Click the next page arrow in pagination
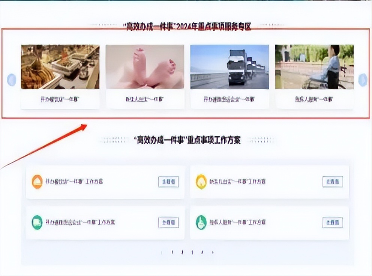The height and width of the screenshot is (276, 372). [213, 252]
